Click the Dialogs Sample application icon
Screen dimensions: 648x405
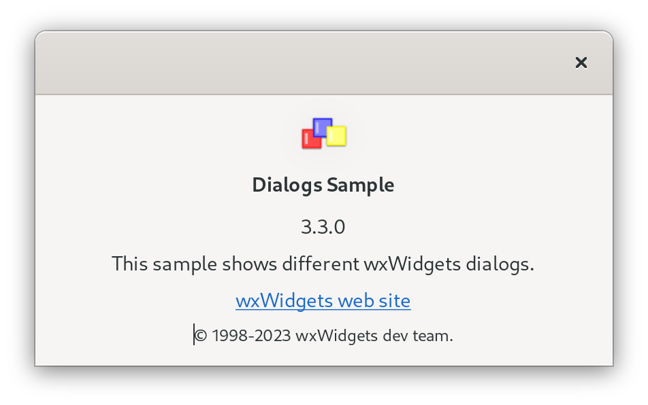tap(324, 133)
